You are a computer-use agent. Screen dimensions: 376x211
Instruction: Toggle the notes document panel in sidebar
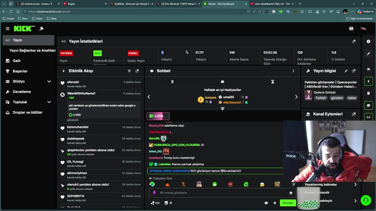368,93
